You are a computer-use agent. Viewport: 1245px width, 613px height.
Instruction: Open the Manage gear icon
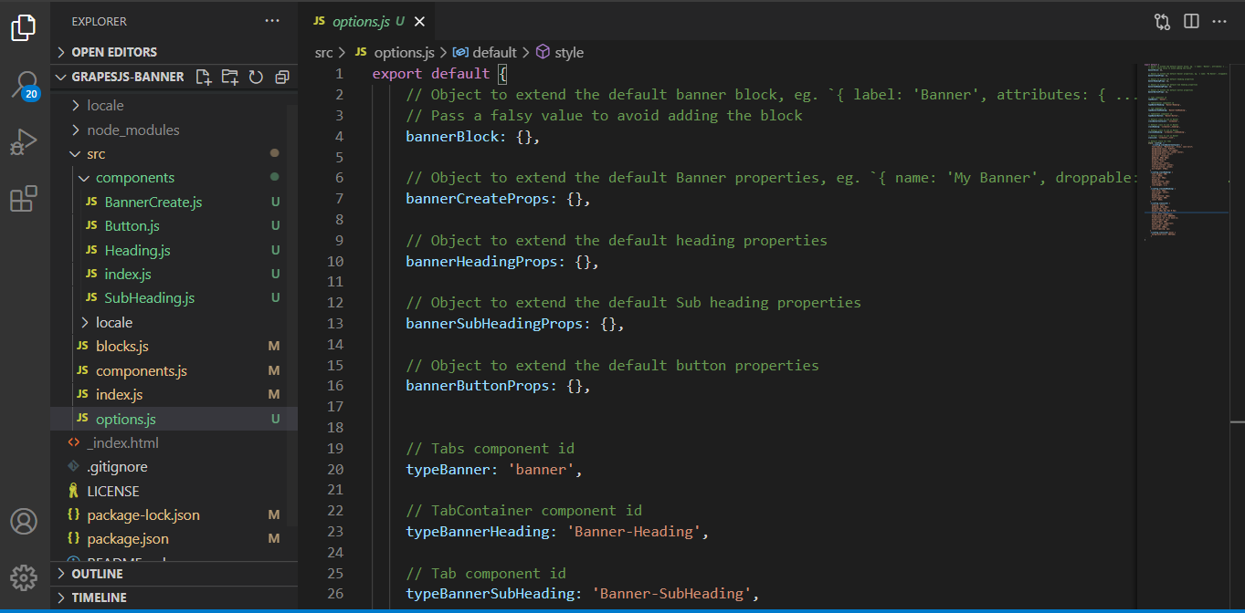pos(24,577)
